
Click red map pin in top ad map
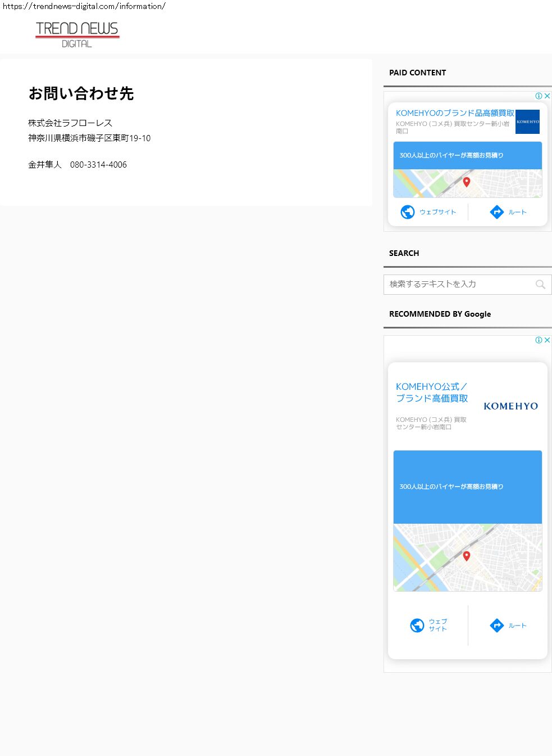pyautogui.click(x=466, y=182)
